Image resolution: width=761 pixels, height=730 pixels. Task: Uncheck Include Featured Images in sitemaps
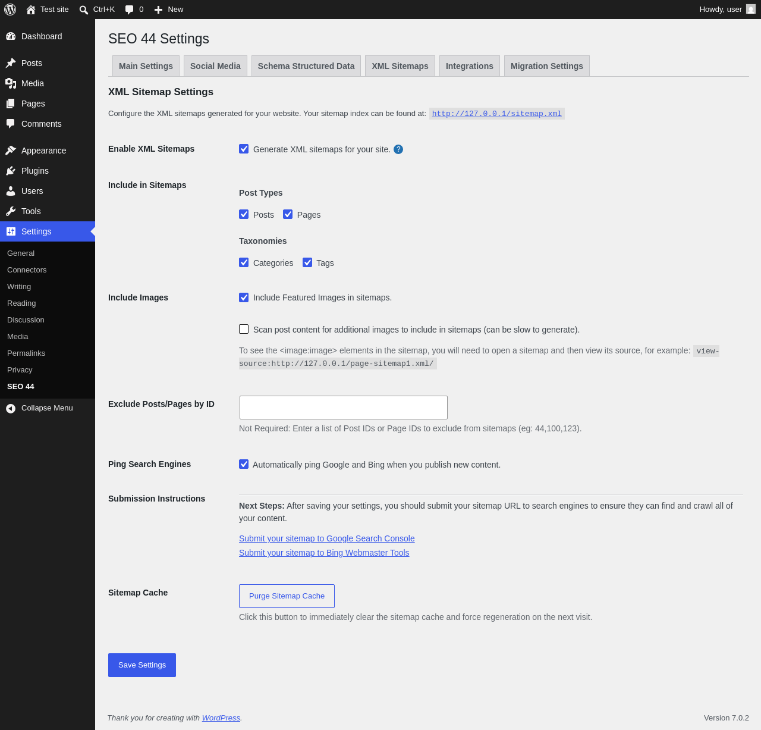pos(244,297)
